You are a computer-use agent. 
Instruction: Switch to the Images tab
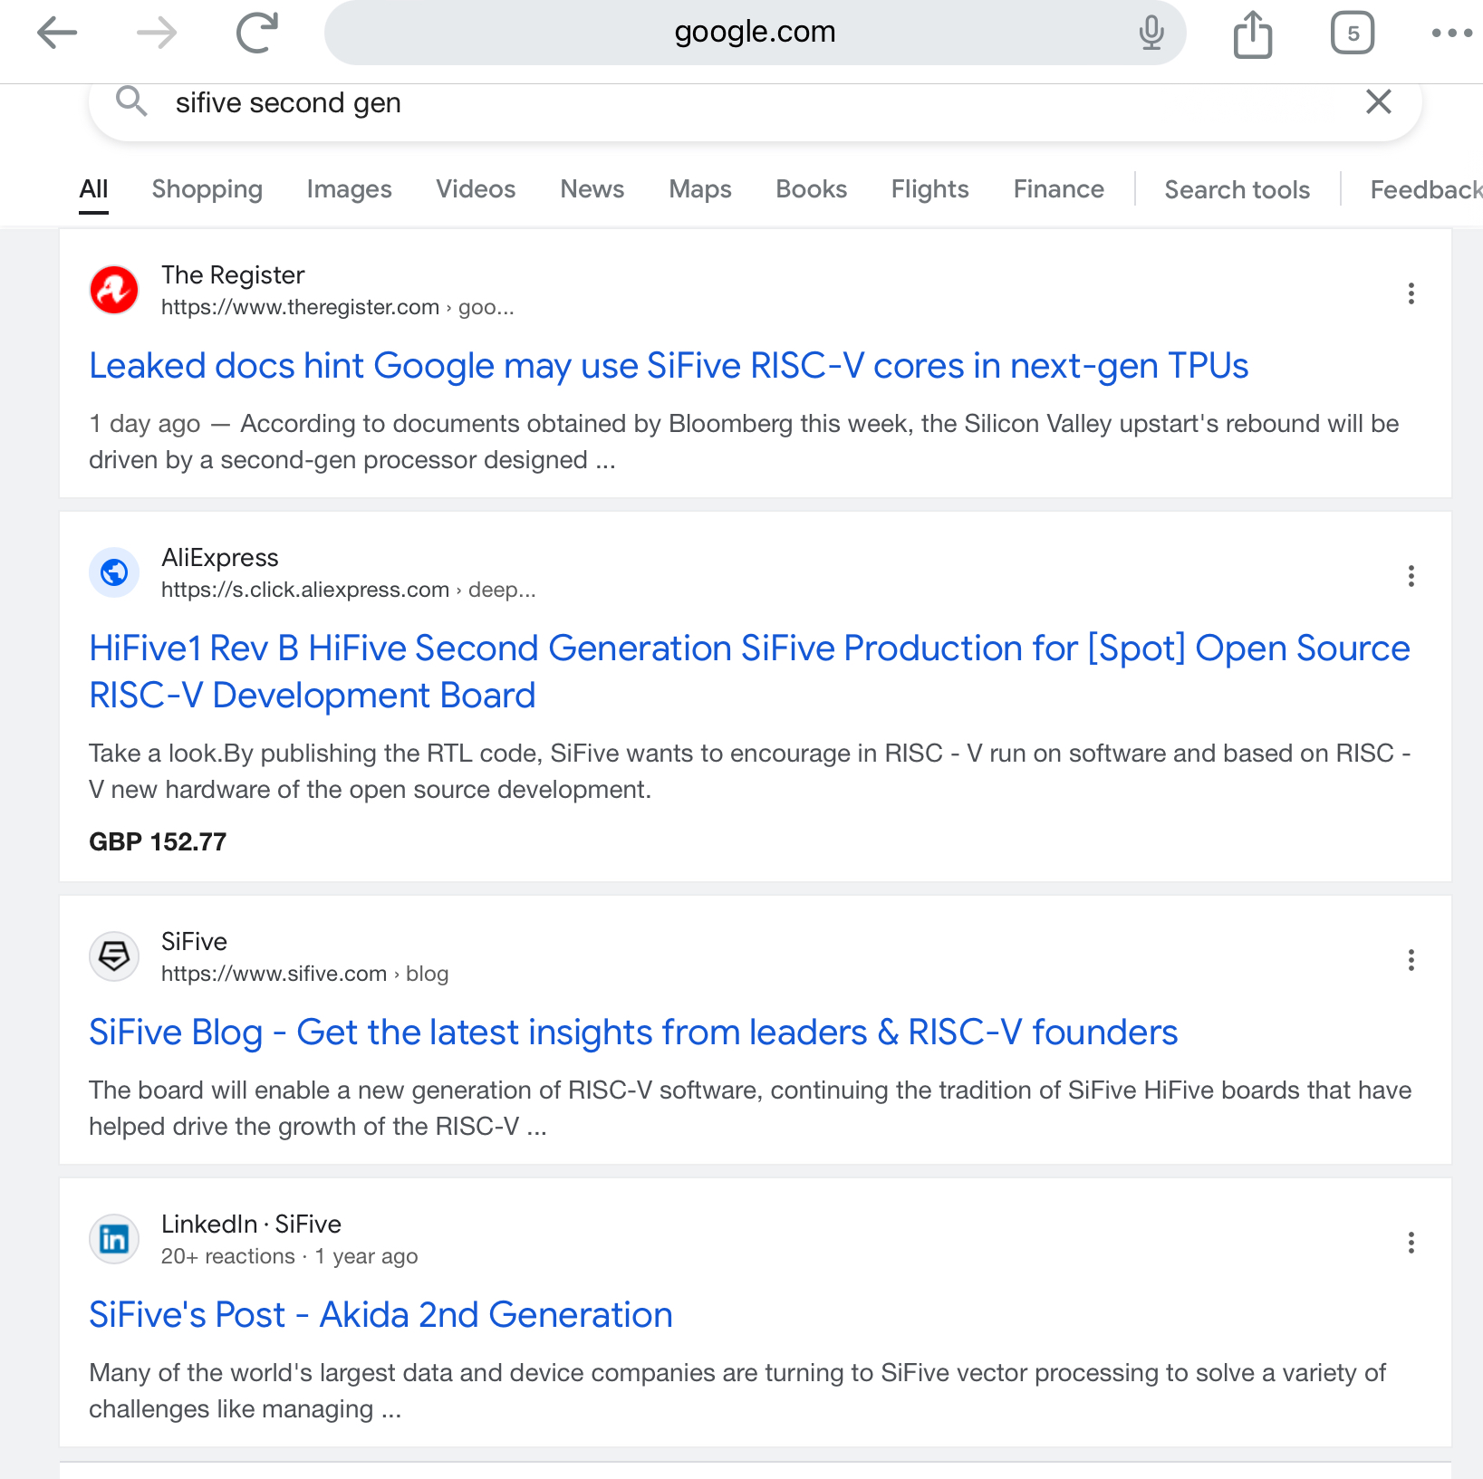pos(349,189)
